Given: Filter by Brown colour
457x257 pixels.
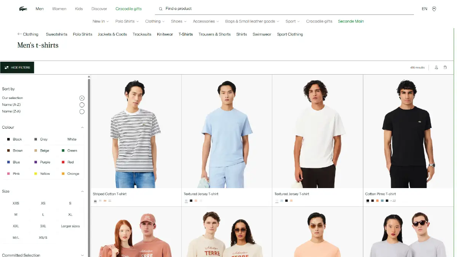Looking at the screenshot, I should pos(15,151).
